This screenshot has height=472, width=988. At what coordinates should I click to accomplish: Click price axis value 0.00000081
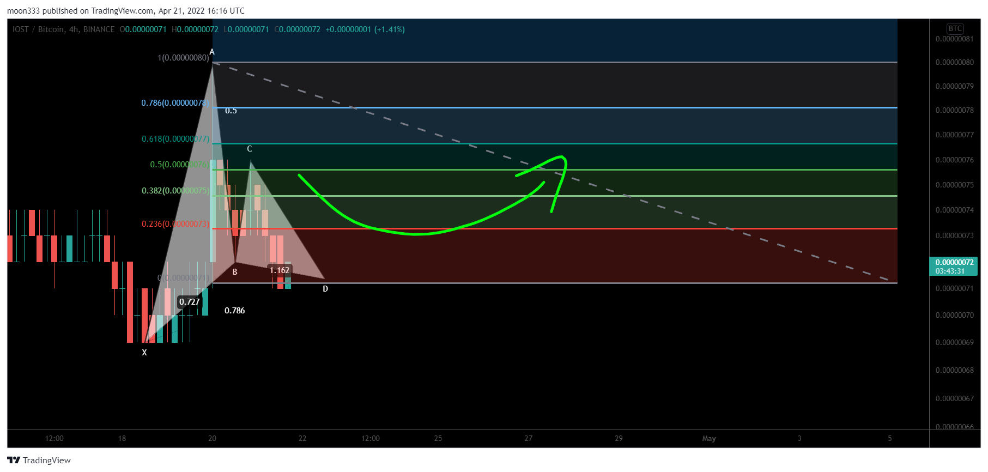pos(955,39)
